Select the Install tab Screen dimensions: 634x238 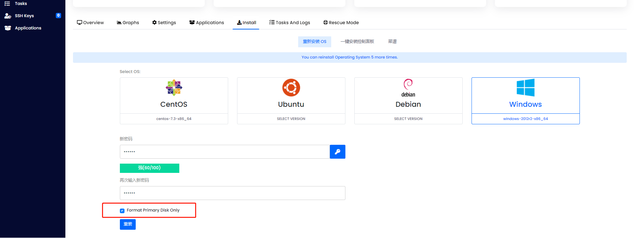(246, 22)
